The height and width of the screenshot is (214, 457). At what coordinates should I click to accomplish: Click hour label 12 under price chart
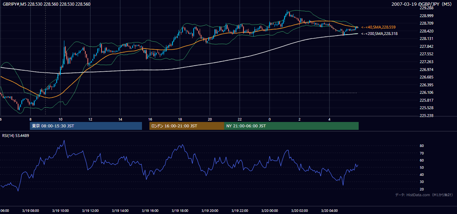pos(90,119)
